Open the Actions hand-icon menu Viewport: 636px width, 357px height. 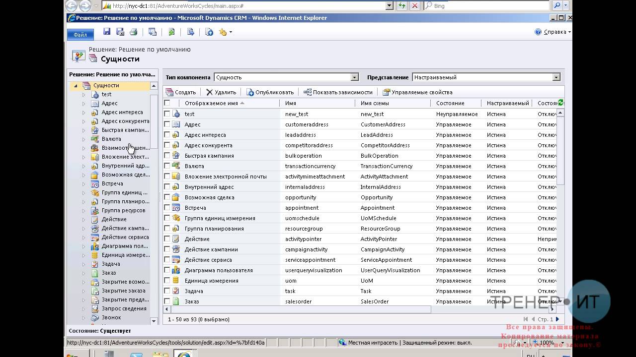point(225,32)
